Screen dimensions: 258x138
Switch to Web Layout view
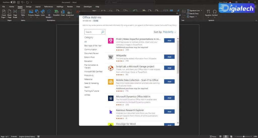tap(231, 136)
